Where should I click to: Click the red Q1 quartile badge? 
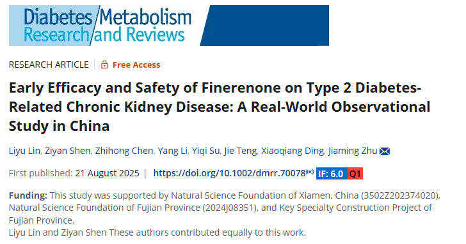[355, 174]
